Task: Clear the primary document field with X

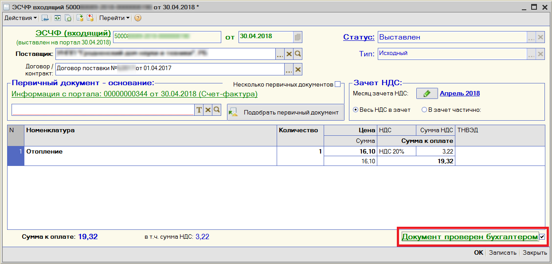Action: click(x=207, y=110)
